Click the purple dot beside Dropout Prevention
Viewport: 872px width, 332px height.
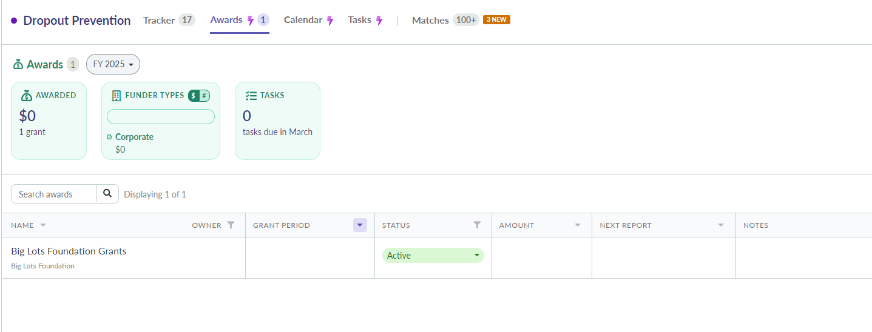coord(14,21)
